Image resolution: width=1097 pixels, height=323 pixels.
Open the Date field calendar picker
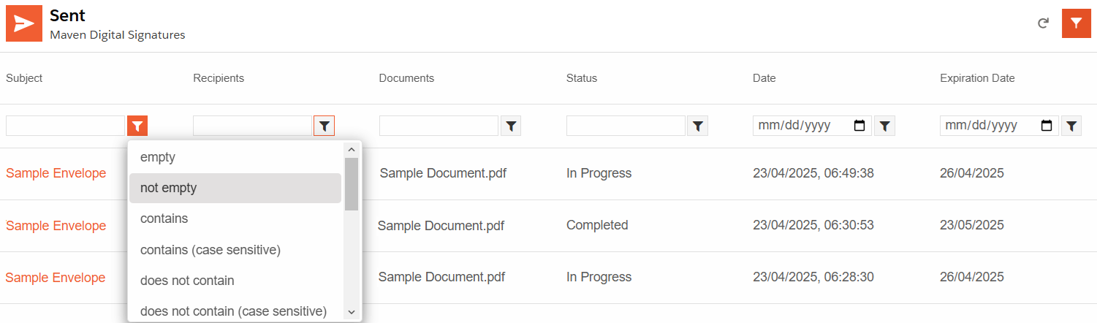click(x=859, y=126)
